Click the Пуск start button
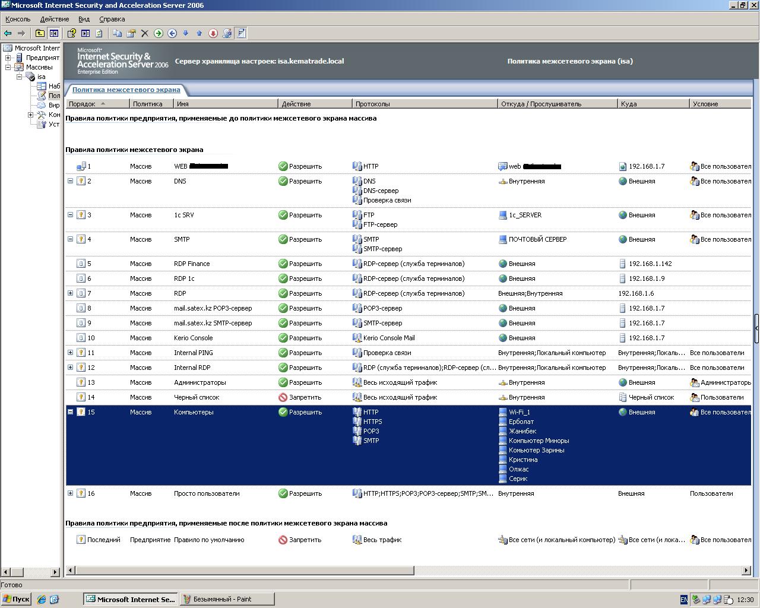 (x=16, y=599)
